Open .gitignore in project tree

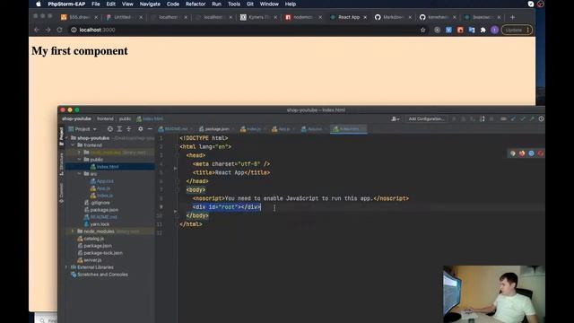(x=100, y=203)
